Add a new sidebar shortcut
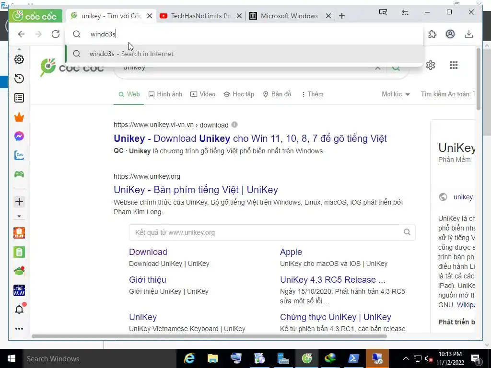Screen dimensions: 491x368 coord(19,202)
